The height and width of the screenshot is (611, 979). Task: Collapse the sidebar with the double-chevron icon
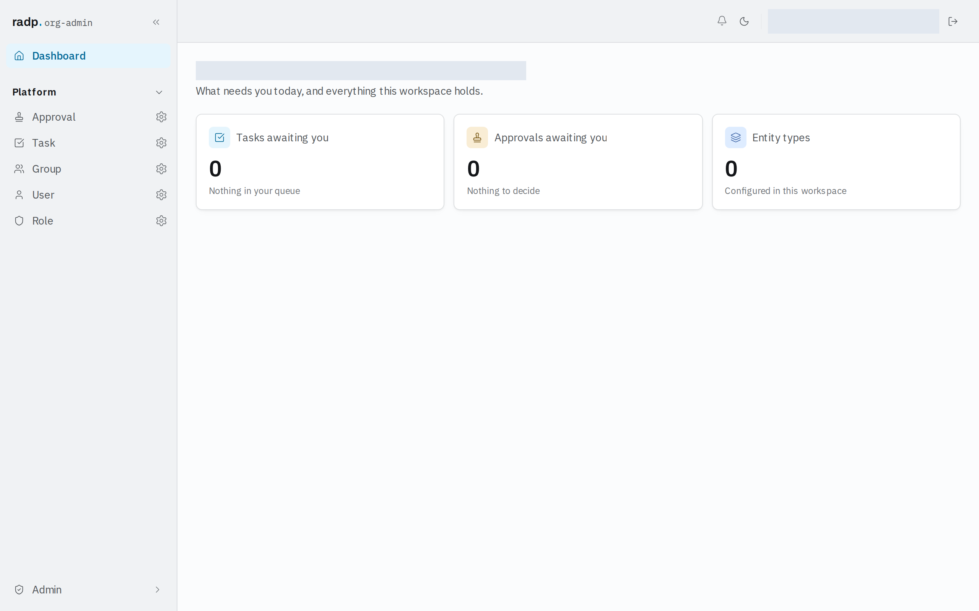click(156, 22)
